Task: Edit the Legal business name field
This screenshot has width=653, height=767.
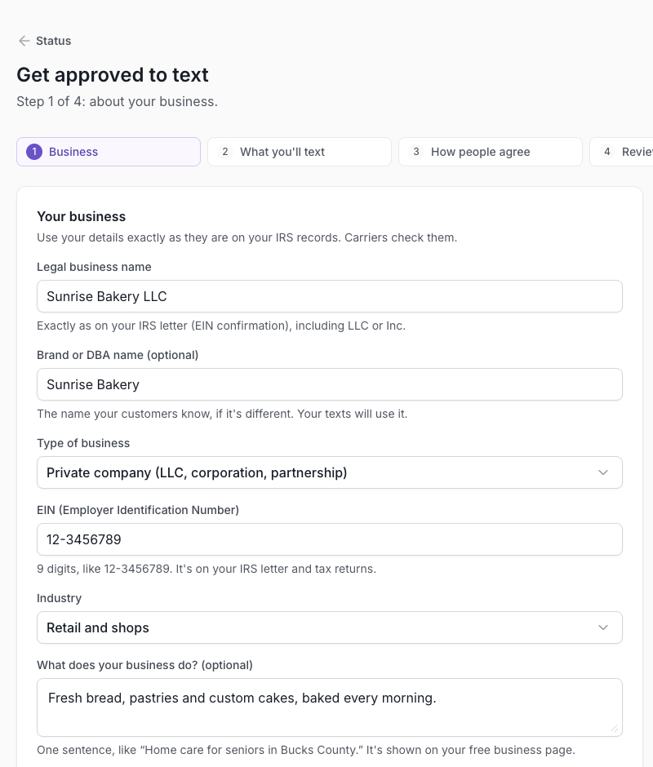Action: click(x=330, y=296)
